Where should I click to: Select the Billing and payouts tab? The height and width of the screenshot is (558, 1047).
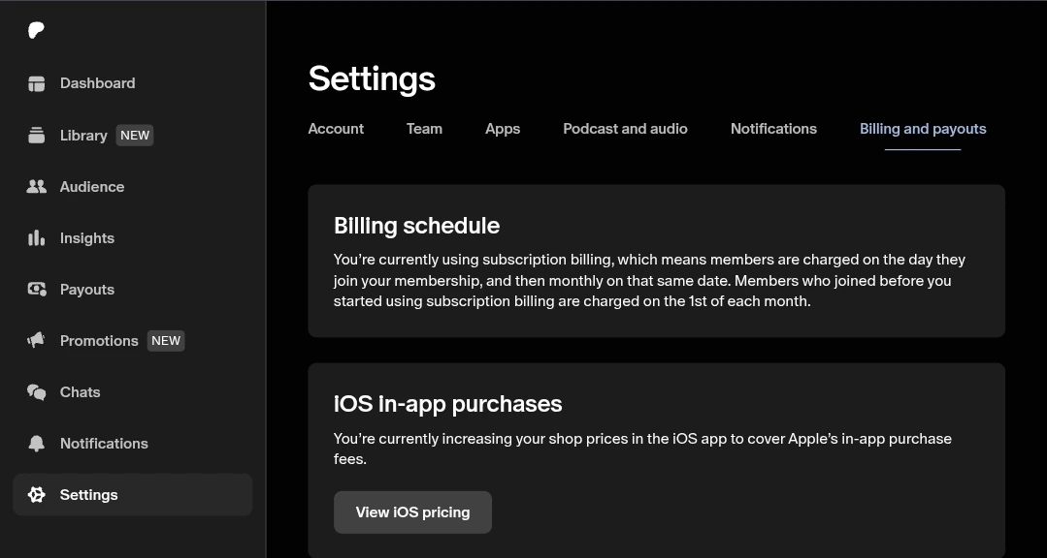click(923, 129)
